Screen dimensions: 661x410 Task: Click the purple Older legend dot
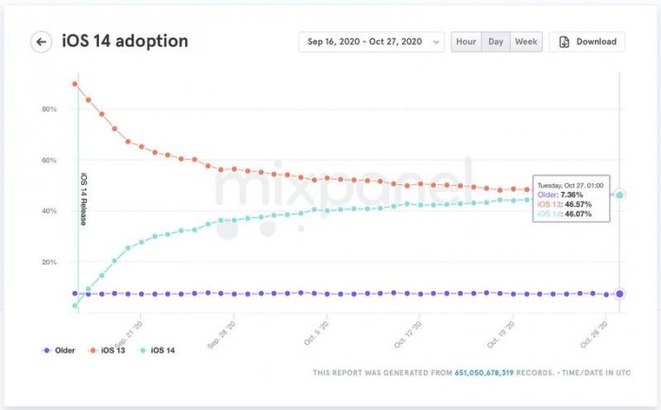click(47, 350)
